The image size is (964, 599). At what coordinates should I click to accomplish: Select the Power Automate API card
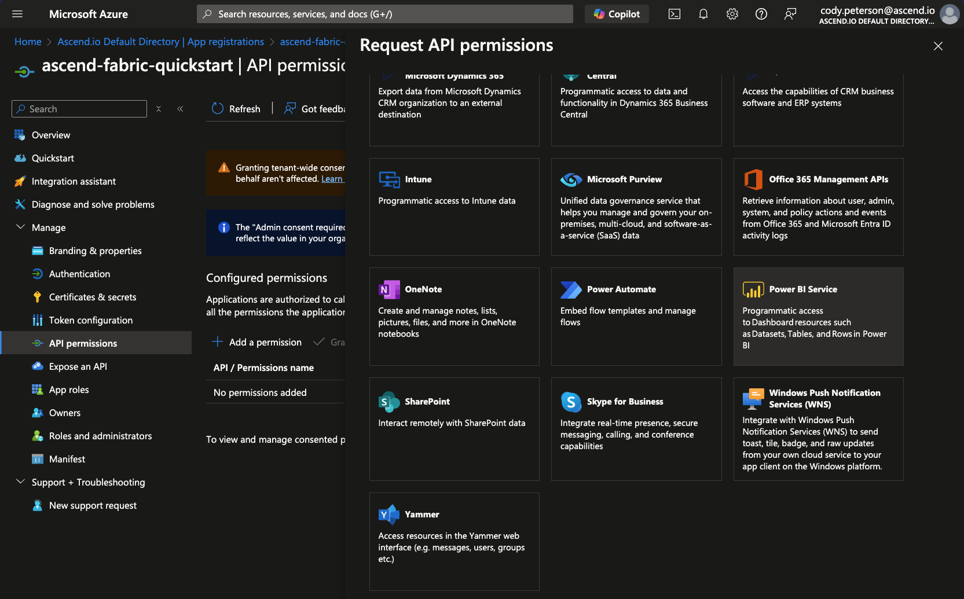[636, 317]
